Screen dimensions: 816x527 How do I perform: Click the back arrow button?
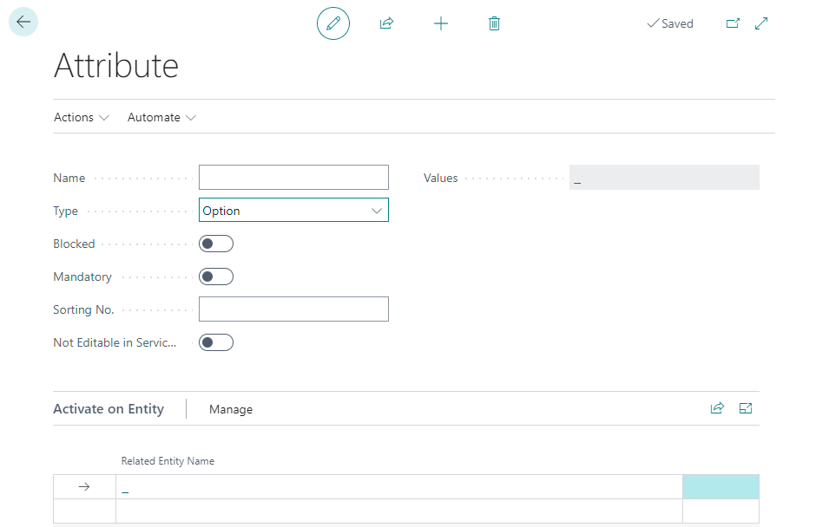[x=23, y=23]
